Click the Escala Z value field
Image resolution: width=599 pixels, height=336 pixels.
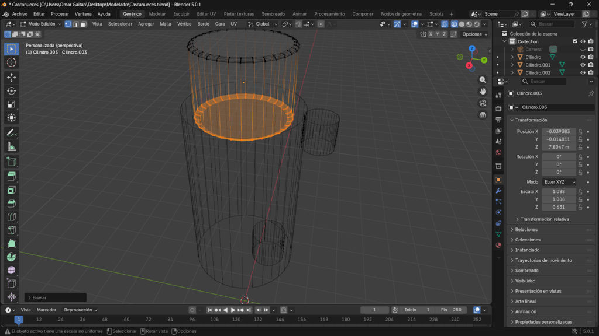(559, 207)
